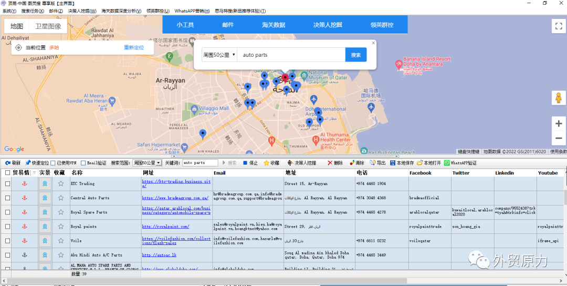Image resolution: width=567 pixels, height=286 pixels.
Task: Check the Abu Hindi Auto A/C Parts checkbox
Action: [x=7, y=255]
